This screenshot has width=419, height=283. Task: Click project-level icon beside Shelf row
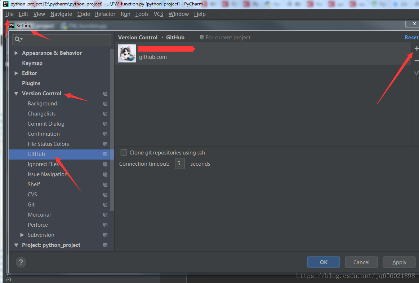pos(105,184)
